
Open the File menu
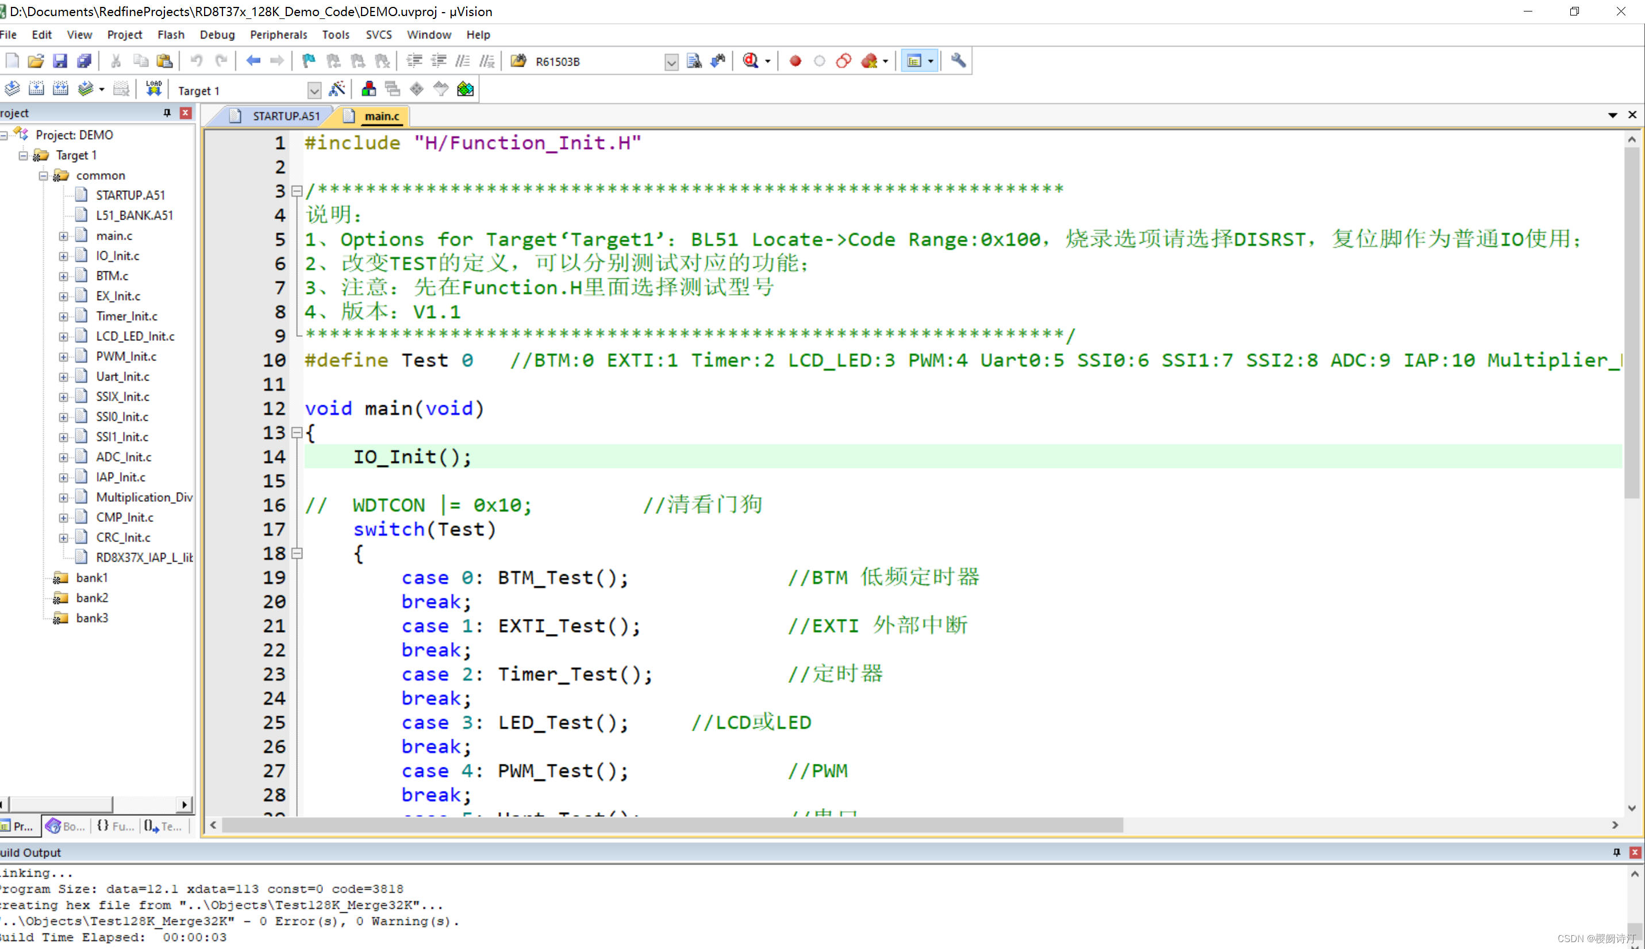[x=9, y=34]
